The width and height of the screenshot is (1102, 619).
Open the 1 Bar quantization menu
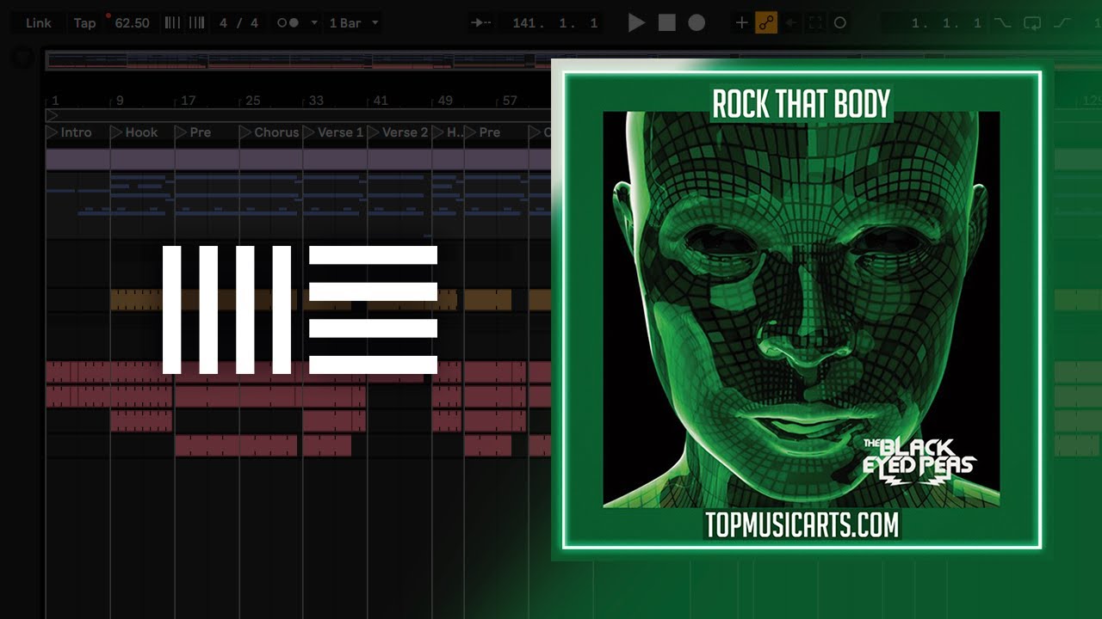(353, 23)
